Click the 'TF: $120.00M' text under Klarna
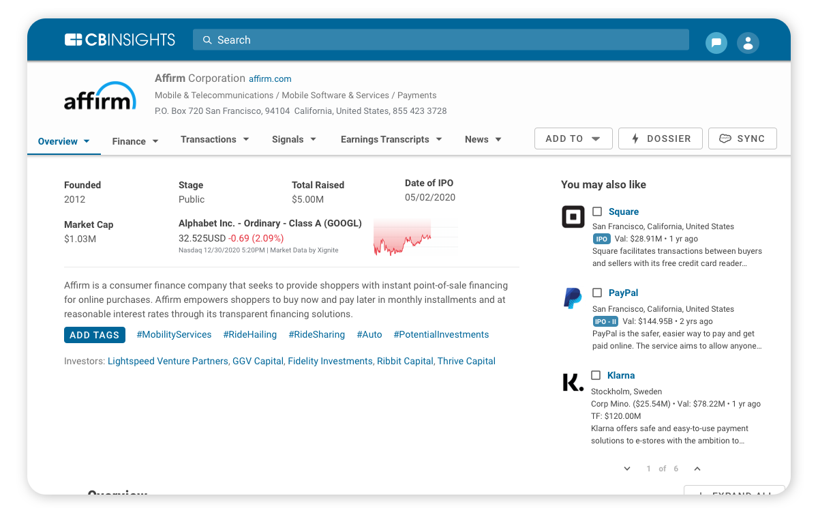 coord(616,416)
